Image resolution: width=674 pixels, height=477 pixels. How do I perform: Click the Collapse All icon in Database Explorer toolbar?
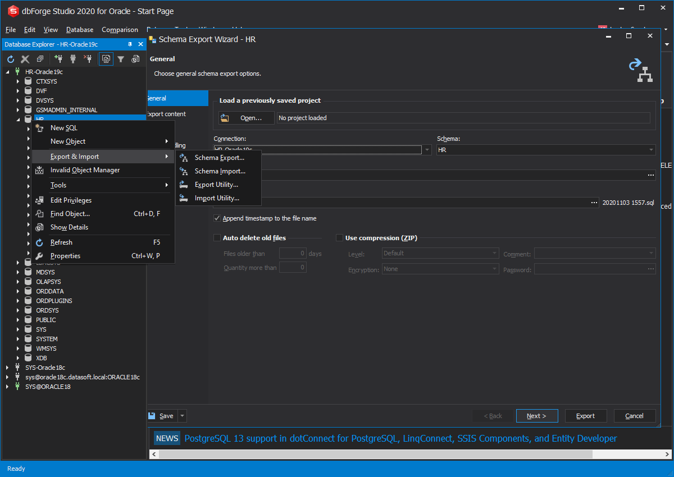[x=40, y=59]
